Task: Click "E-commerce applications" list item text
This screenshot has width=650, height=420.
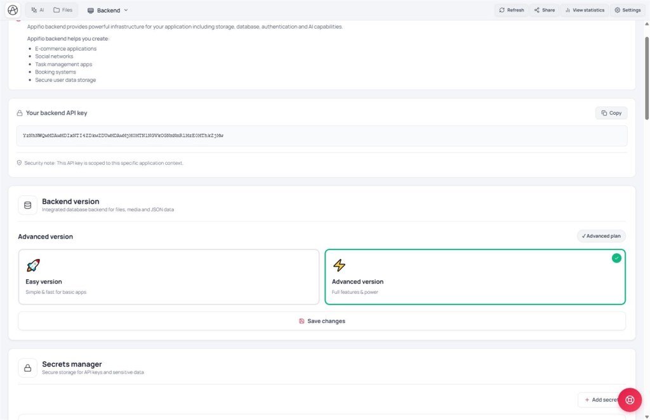Action: coord(65,48)
